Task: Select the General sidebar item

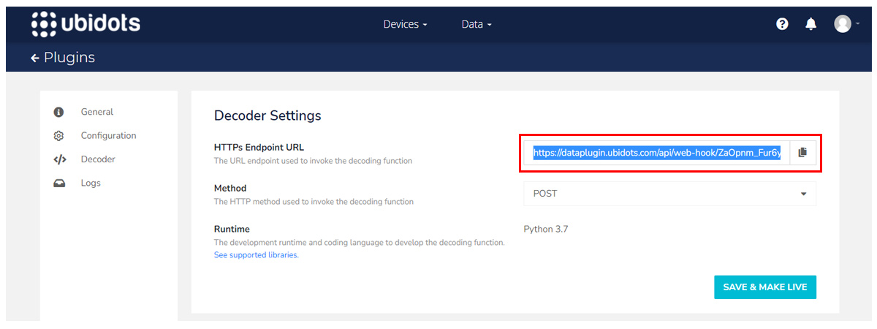Action: (96, 112)
